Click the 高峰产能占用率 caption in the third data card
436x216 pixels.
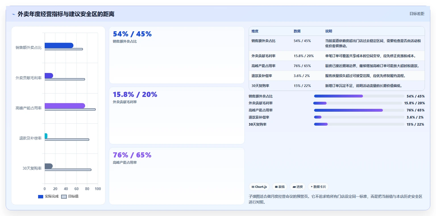[x=125, y=163]
